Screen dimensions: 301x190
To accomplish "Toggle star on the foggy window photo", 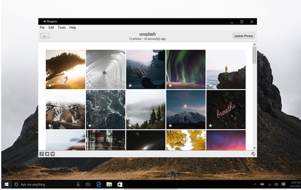I will tap(130, 86).
